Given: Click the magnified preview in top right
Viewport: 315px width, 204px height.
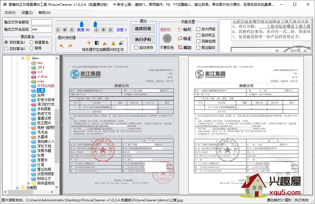Looking at the screenshot, I should click(x=266, y=36).
